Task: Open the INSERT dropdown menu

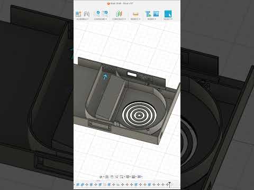Action: coord(152,19)
